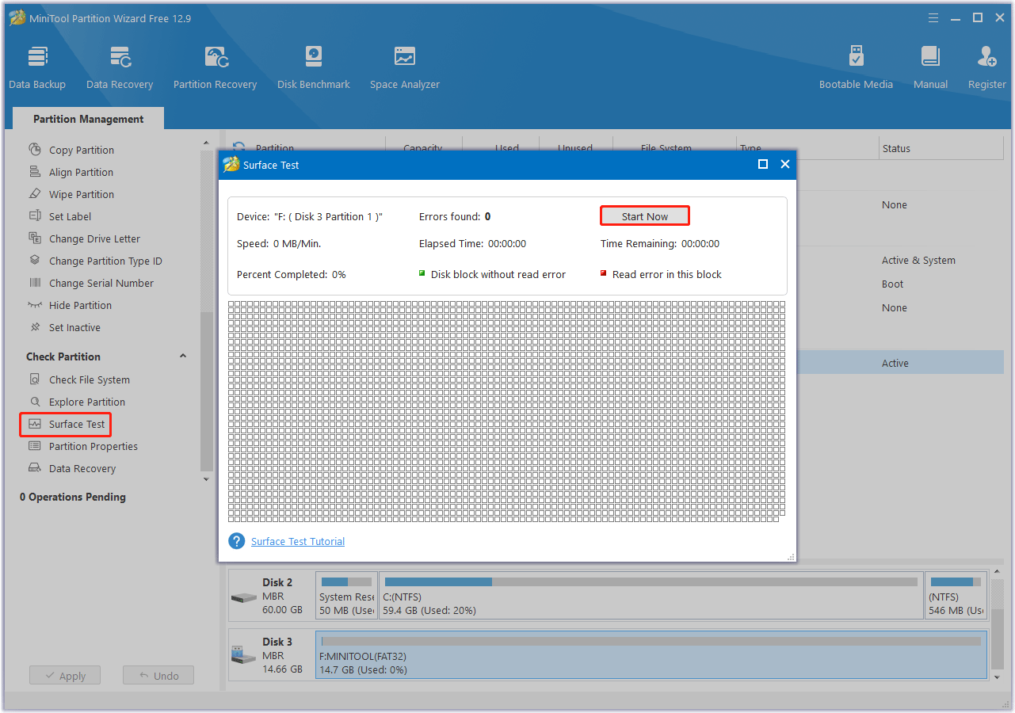Select Surface Test in the sidebar
This screenshot has width=1015, height=713.
coord(77,425)
